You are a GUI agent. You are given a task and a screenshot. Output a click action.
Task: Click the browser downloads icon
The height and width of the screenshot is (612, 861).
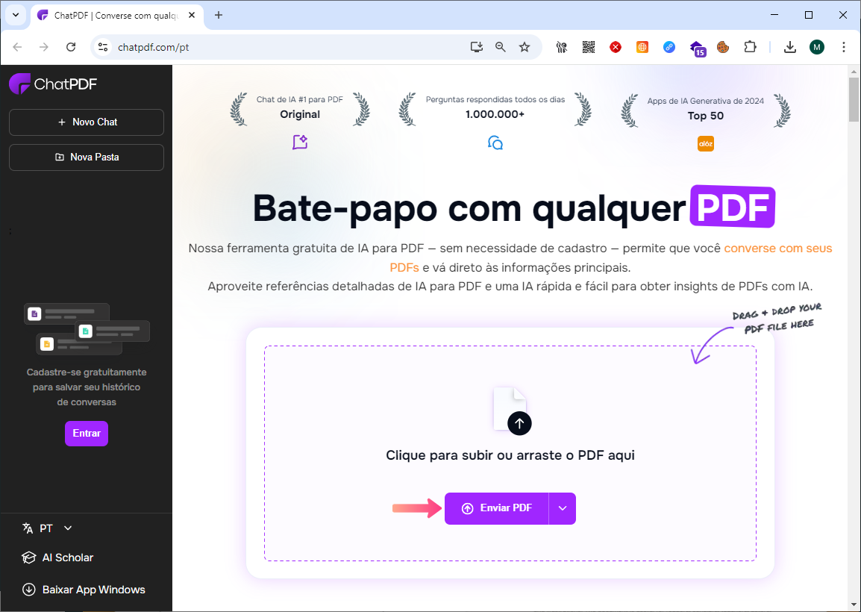789,47
